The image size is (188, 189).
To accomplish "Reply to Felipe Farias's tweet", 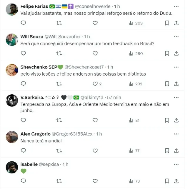I will click(24, 23).
